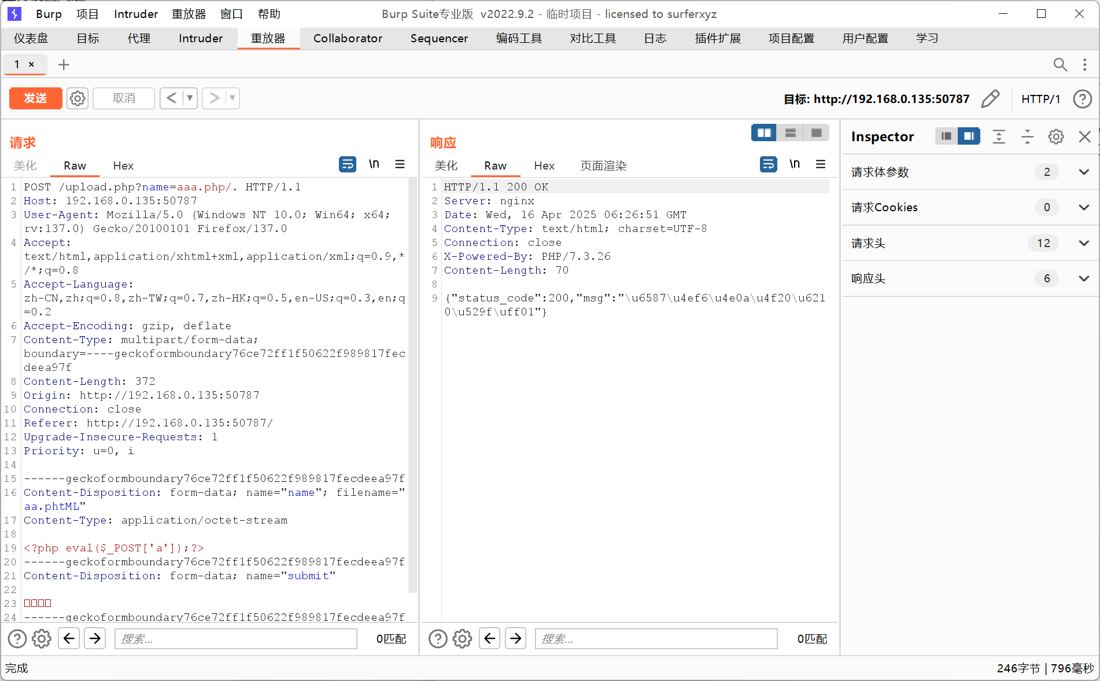Open response search settings gear
The image size is (1100, 681).
click(x=462, y=639)
